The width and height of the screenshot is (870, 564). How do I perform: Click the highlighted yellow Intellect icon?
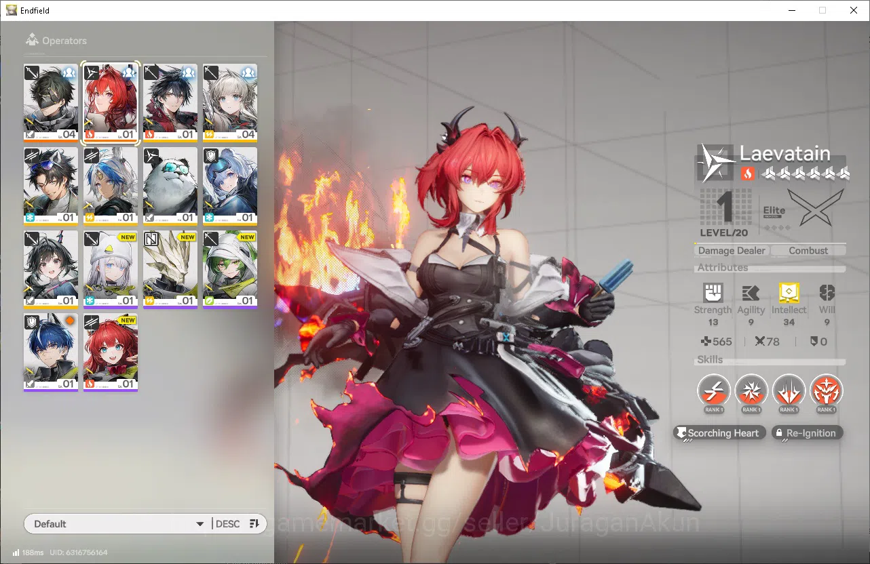[789, 293]
